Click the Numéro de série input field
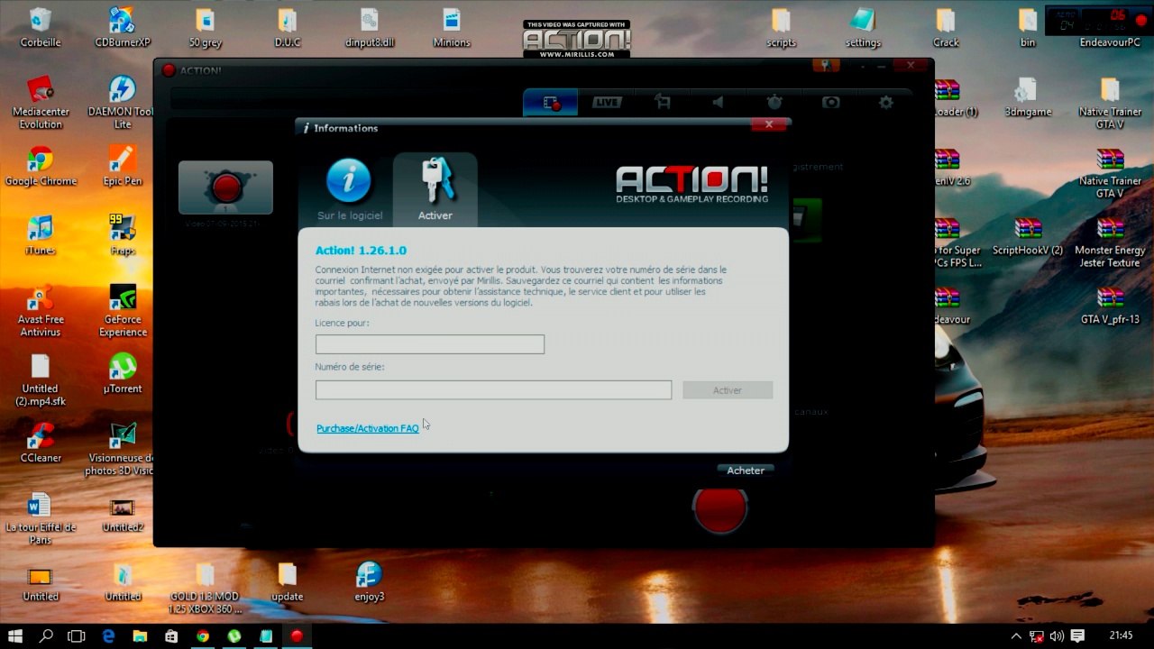1154x649 pixels. [493, 389]
